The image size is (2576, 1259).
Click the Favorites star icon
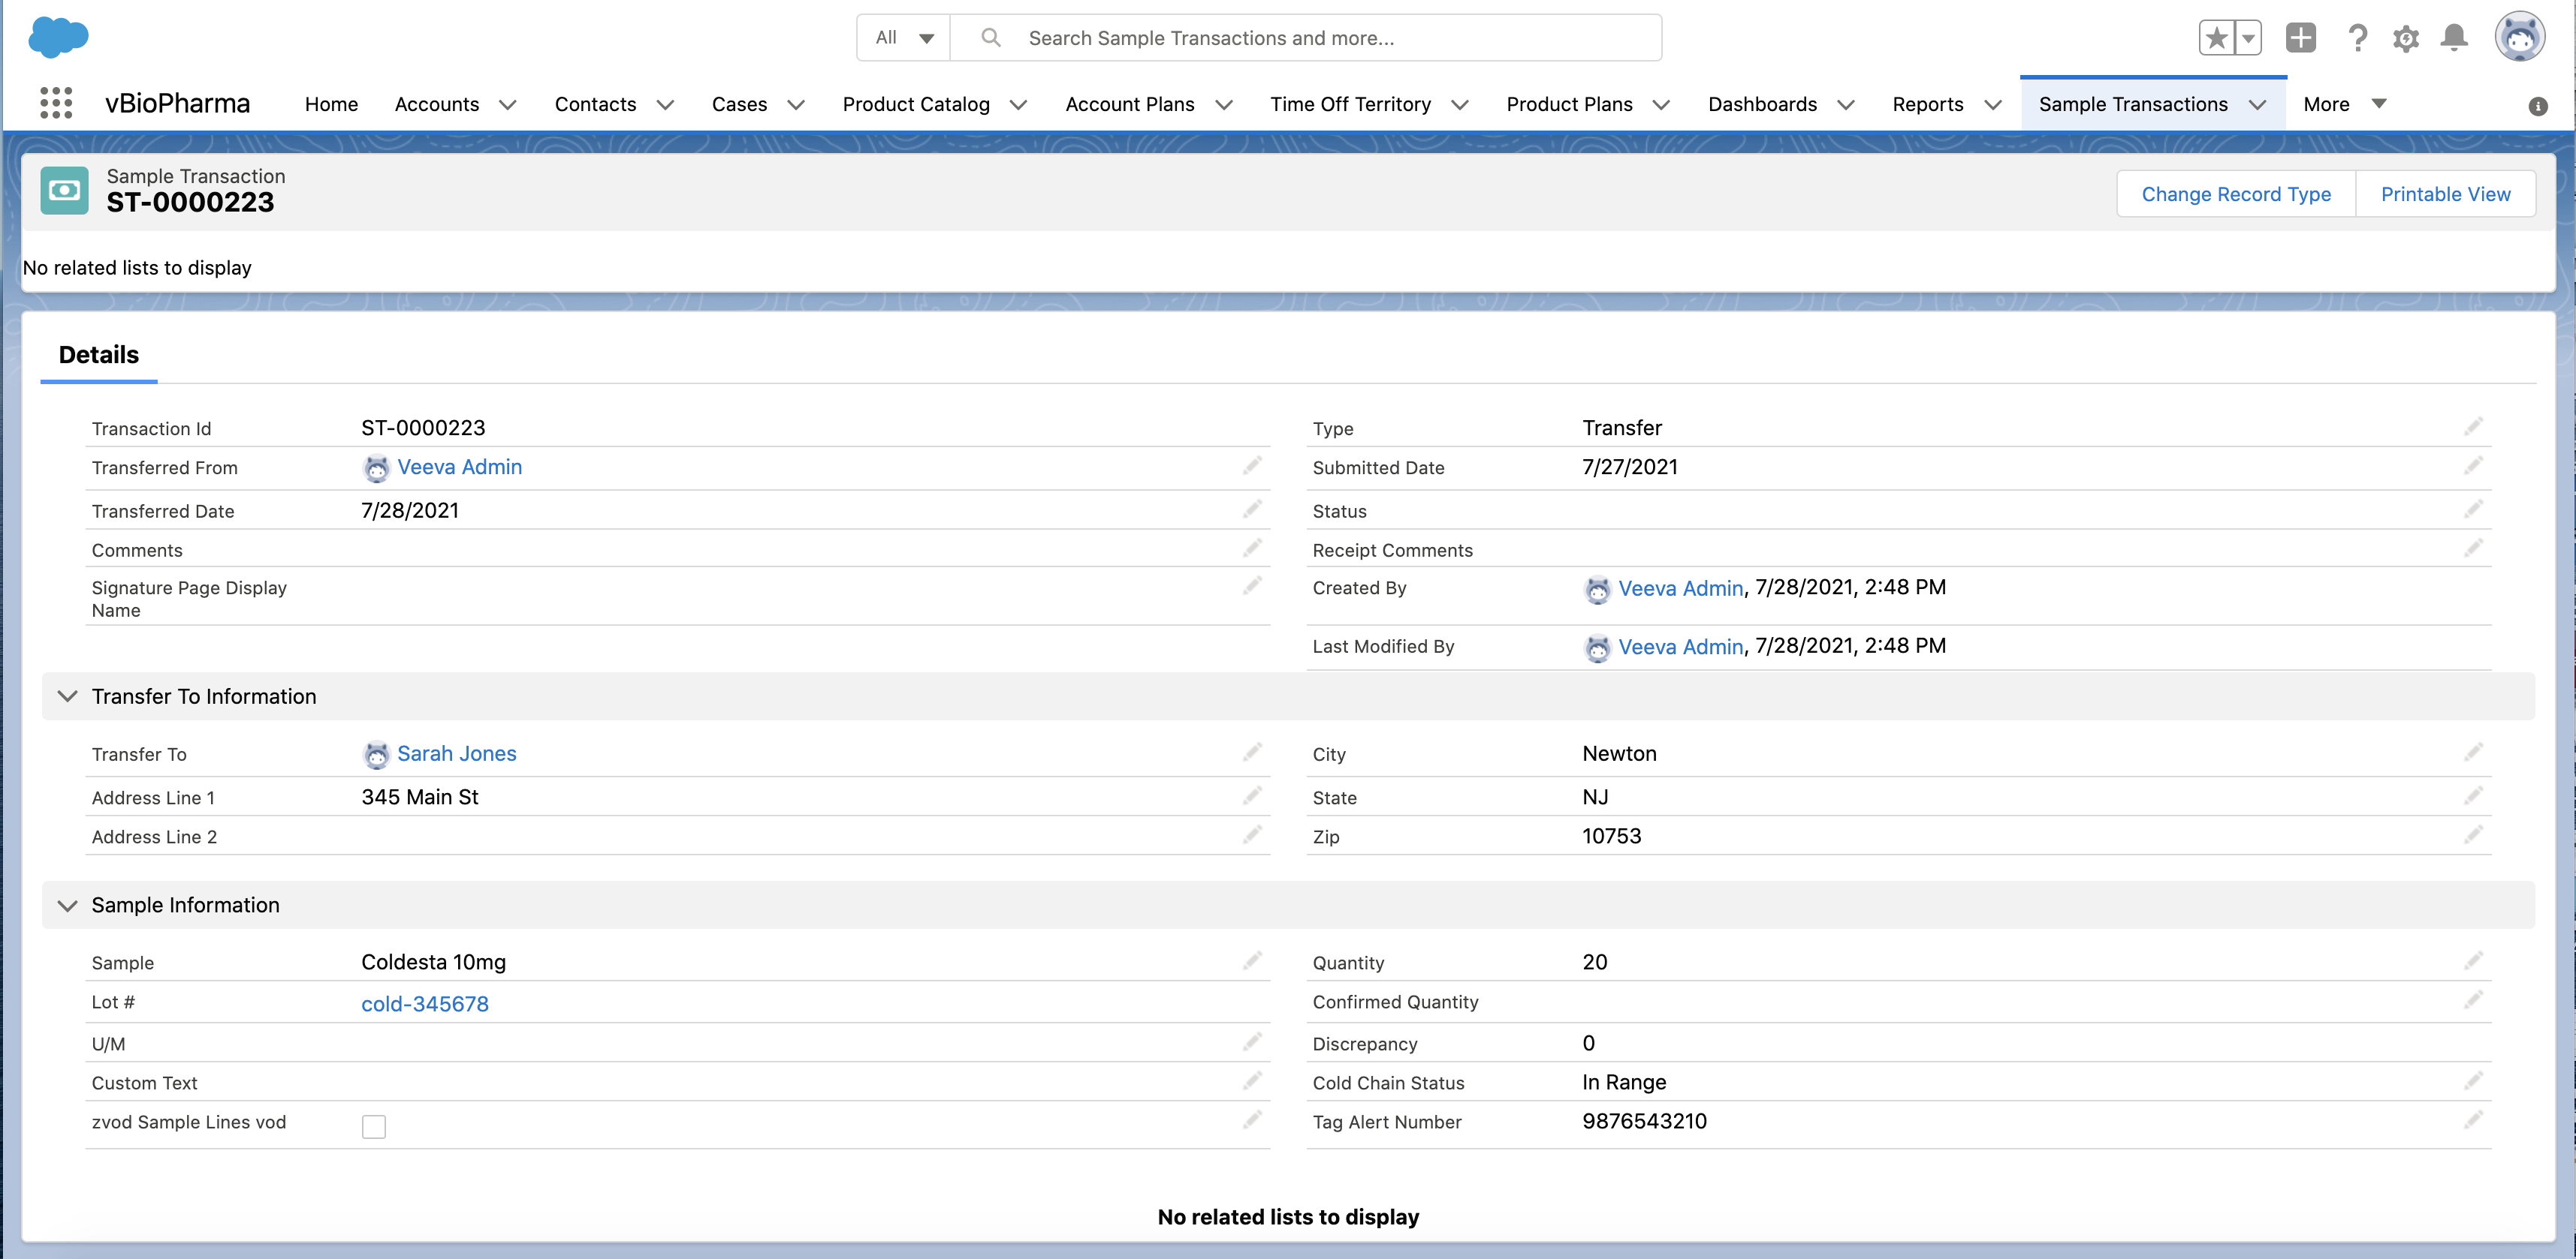(x=2216, y=38)
